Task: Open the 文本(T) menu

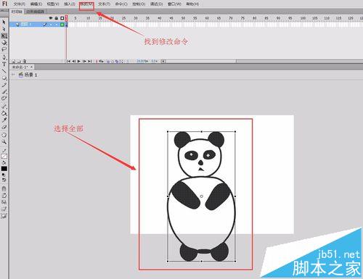Action: (105, 4)
